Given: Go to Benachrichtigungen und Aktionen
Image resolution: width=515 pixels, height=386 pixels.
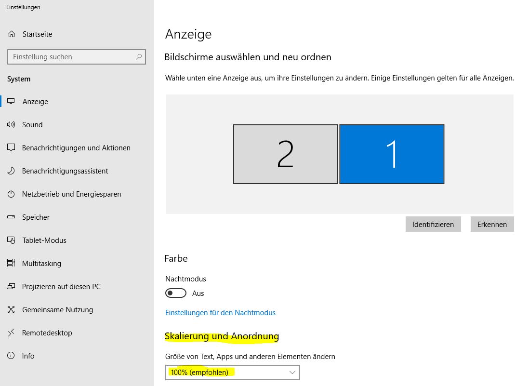Looking at the screenshot, I should point(76,148).
